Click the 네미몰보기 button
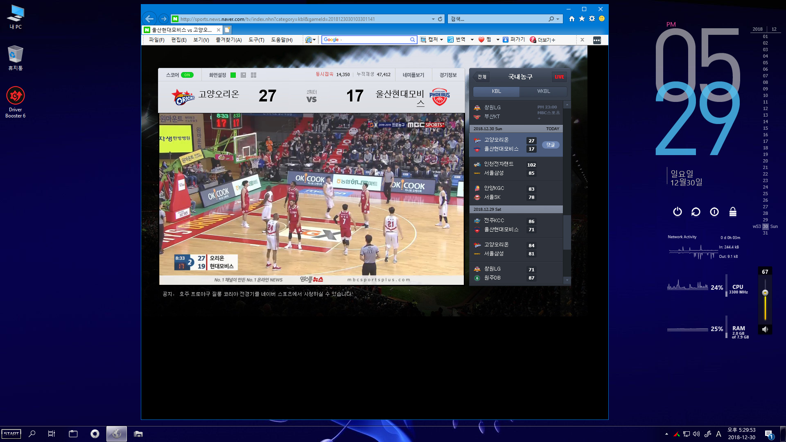The width and height of the screenshot is (786, 442). pos(413,75)
